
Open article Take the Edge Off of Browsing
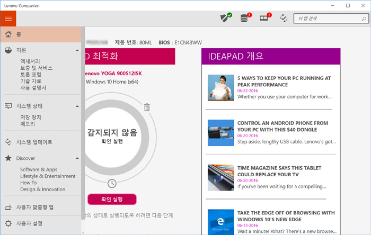tap(286, 216)
